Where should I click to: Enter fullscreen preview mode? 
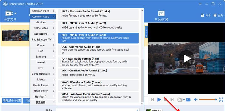pos(221,100)
